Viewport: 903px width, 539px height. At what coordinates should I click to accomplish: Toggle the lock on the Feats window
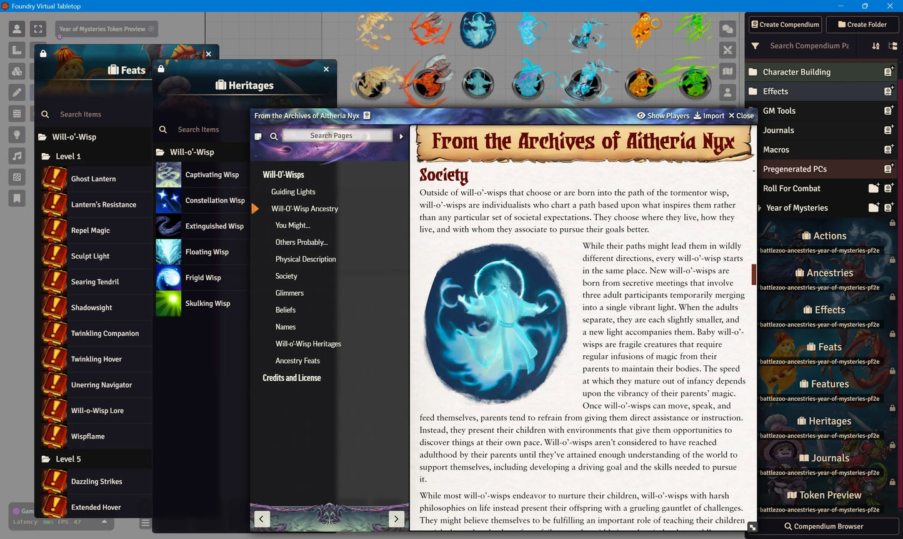click(x=42, y=54)
